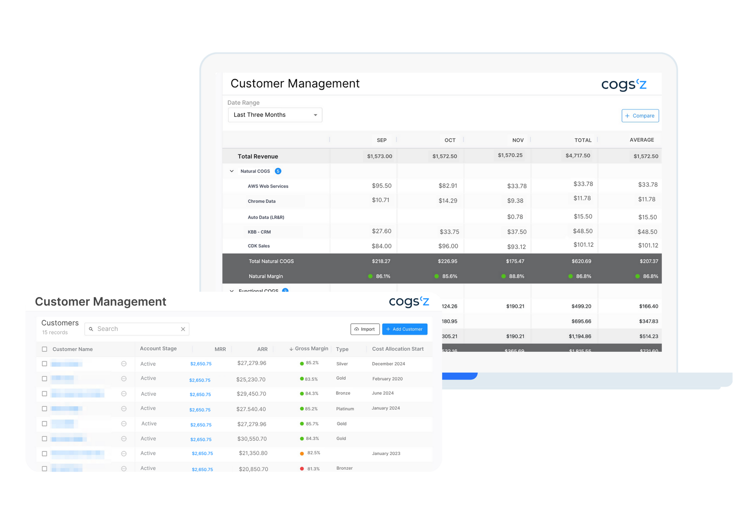
Task: Collapse the Natural COGS section chevron
Action: 232,171
